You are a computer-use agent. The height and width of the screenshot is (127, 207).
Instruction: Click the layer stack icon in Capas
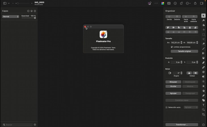(31, 11)
